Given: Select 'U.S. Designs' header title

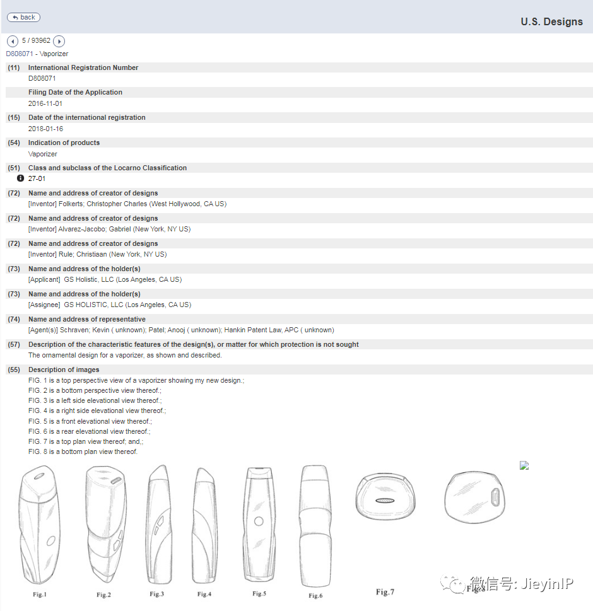Looking at the screenshot, I should point(551,21).
